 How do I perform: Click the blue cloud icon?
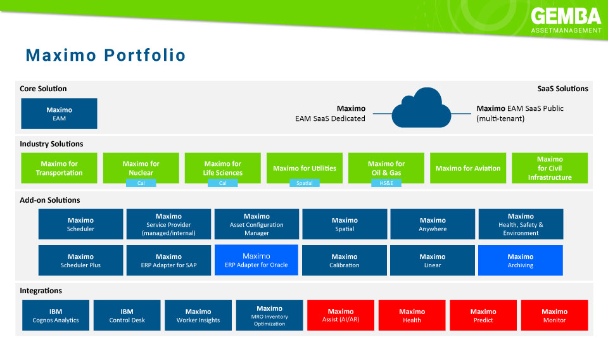(421, 111)
